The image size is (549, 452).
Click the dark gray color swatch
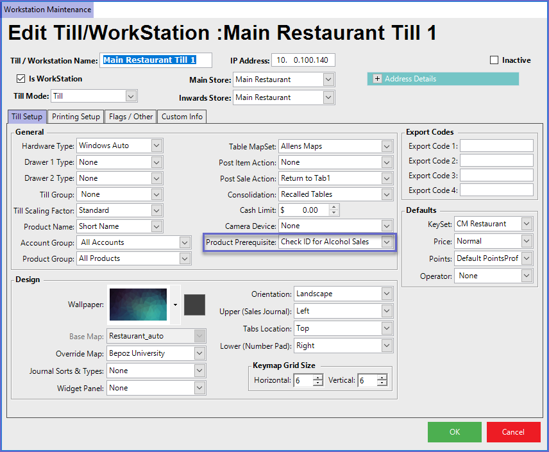point(194,305)
